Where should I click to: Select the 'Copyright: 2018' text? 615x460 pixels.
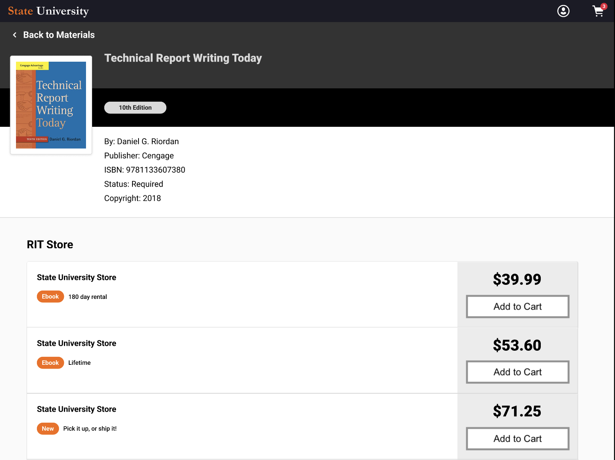coord(132,198)
